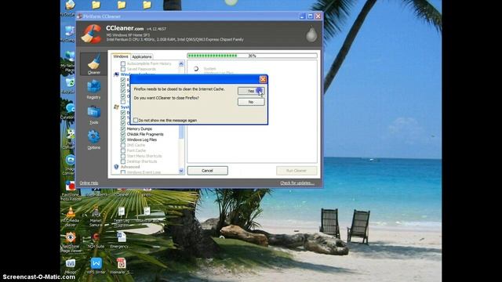Close the Firefox prompt dialog
This screenshot has width=502, height=282.
pos(263,79)
